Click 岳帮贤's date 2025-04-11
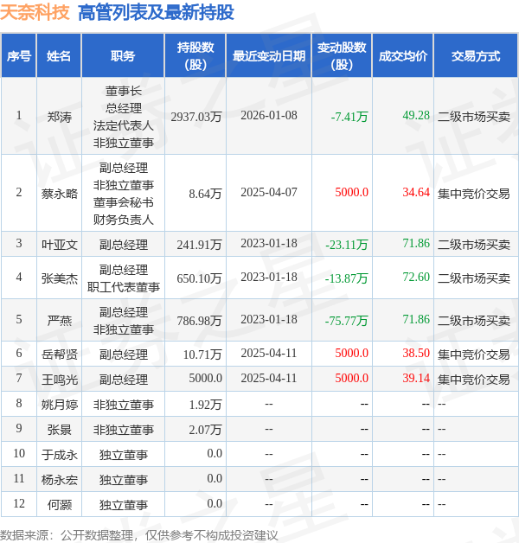Image resolution: width=519 pixels, height=543 pixels. click(269, 354)
